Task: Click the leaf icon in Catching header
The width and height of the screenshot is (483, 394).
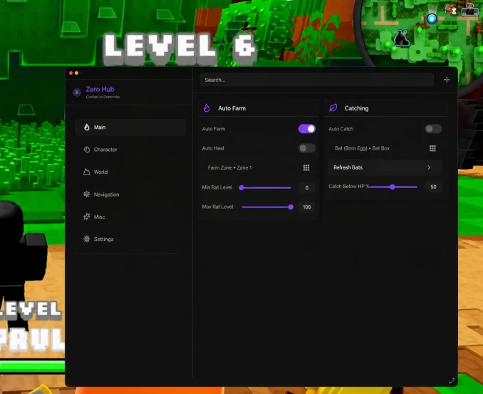Action: [333, 108]
